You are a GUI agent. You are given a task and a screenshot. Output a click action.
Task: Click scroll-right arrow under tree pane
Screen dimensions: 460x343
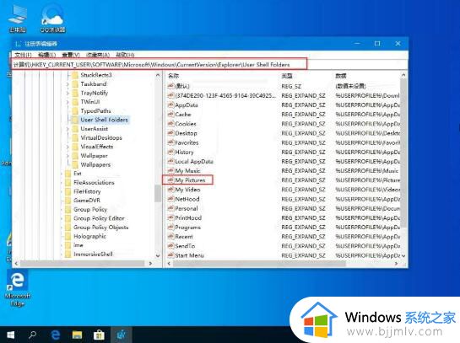coord(150,264)
